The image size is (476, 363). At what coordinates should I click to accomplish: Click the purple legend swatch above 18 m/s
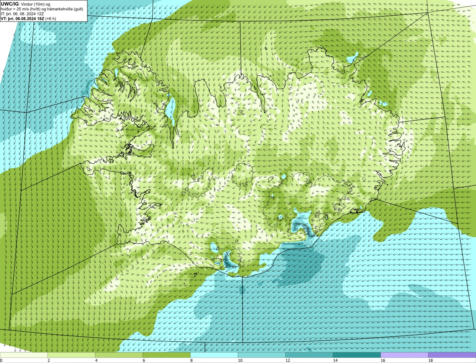click(x=452, y=355)
